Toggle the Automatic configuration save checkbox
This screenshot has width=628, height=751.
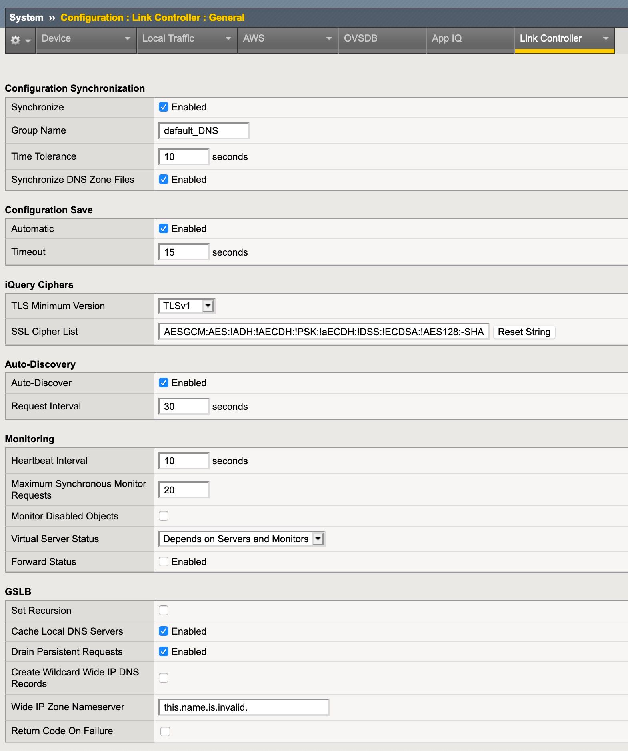tap(164, 229)
